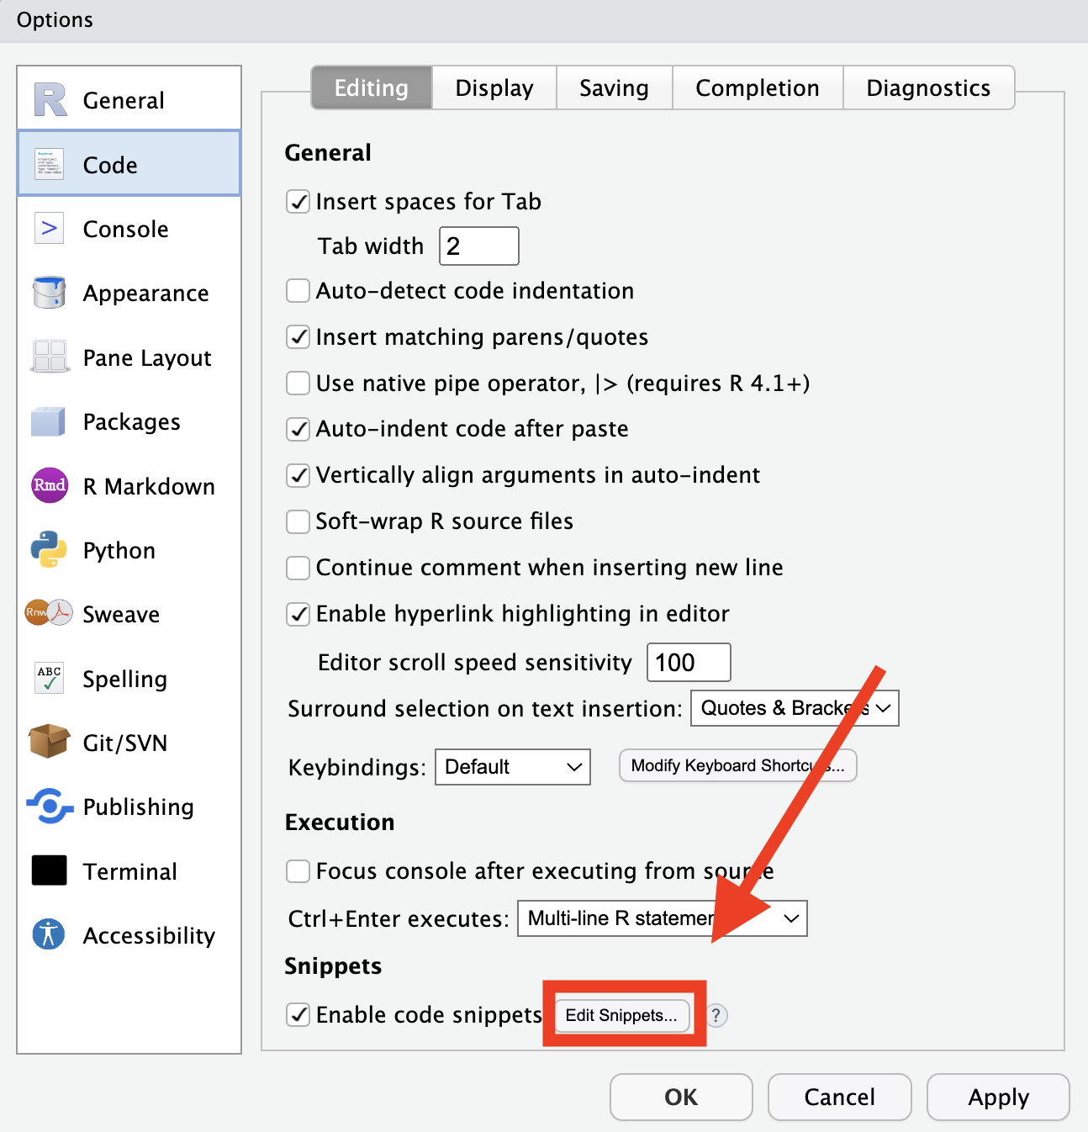Click the Cancel button
The height and width of the screenshot is (1132, 1088).
point(840,1097)
